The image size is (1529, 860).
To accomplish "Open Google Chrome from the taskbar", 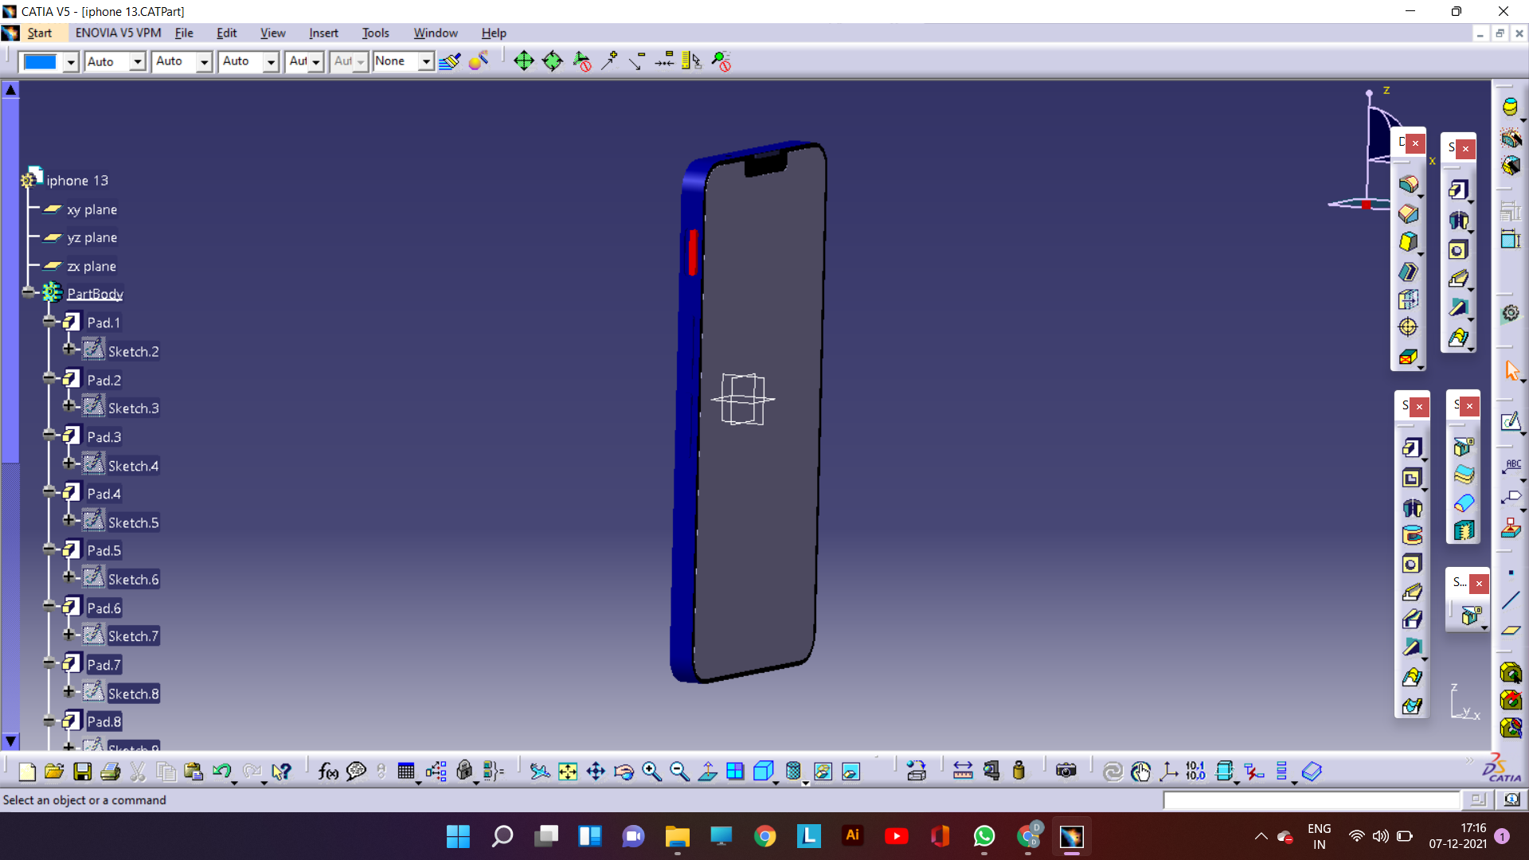I will coord(764,836).
